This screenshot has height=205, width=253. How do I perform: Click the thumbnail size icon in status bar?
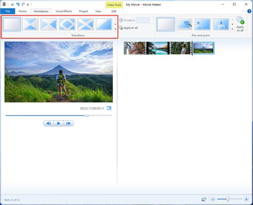coord(204,199)
